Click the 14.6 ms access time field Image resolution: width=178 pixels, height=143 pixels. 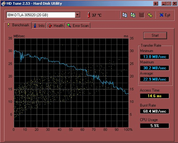[154, 96]
